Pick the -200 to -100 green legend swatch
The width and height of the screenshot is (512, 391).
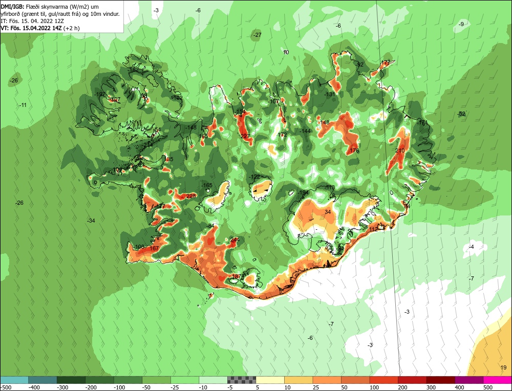(x=100, y=380)
